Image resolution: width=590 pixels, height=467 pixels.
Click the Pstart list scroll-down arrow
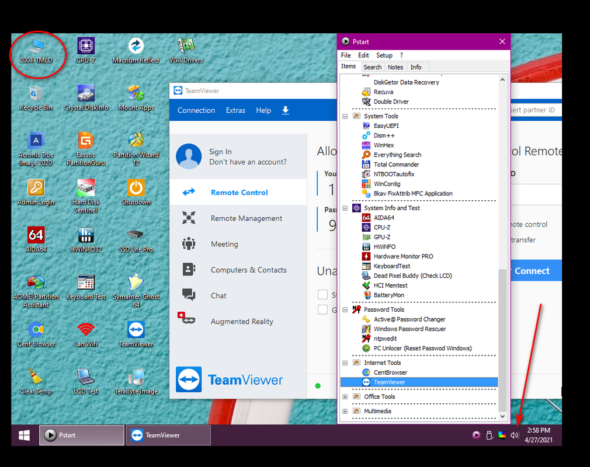pyautogui.click(x=502, y=416)
